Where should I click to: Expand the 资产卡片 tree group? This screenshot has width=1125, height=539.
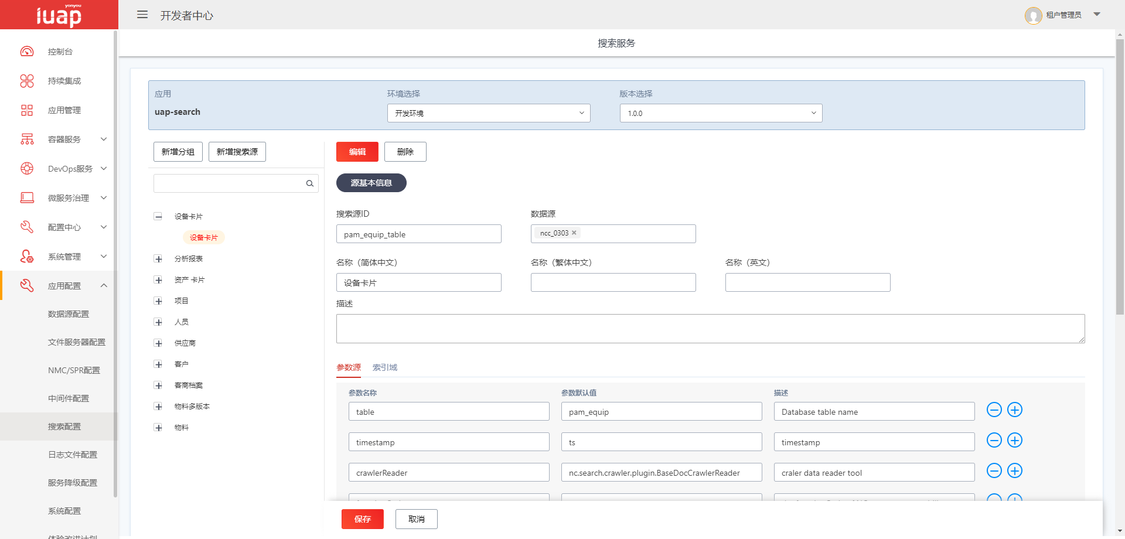(x=158, y=279)
